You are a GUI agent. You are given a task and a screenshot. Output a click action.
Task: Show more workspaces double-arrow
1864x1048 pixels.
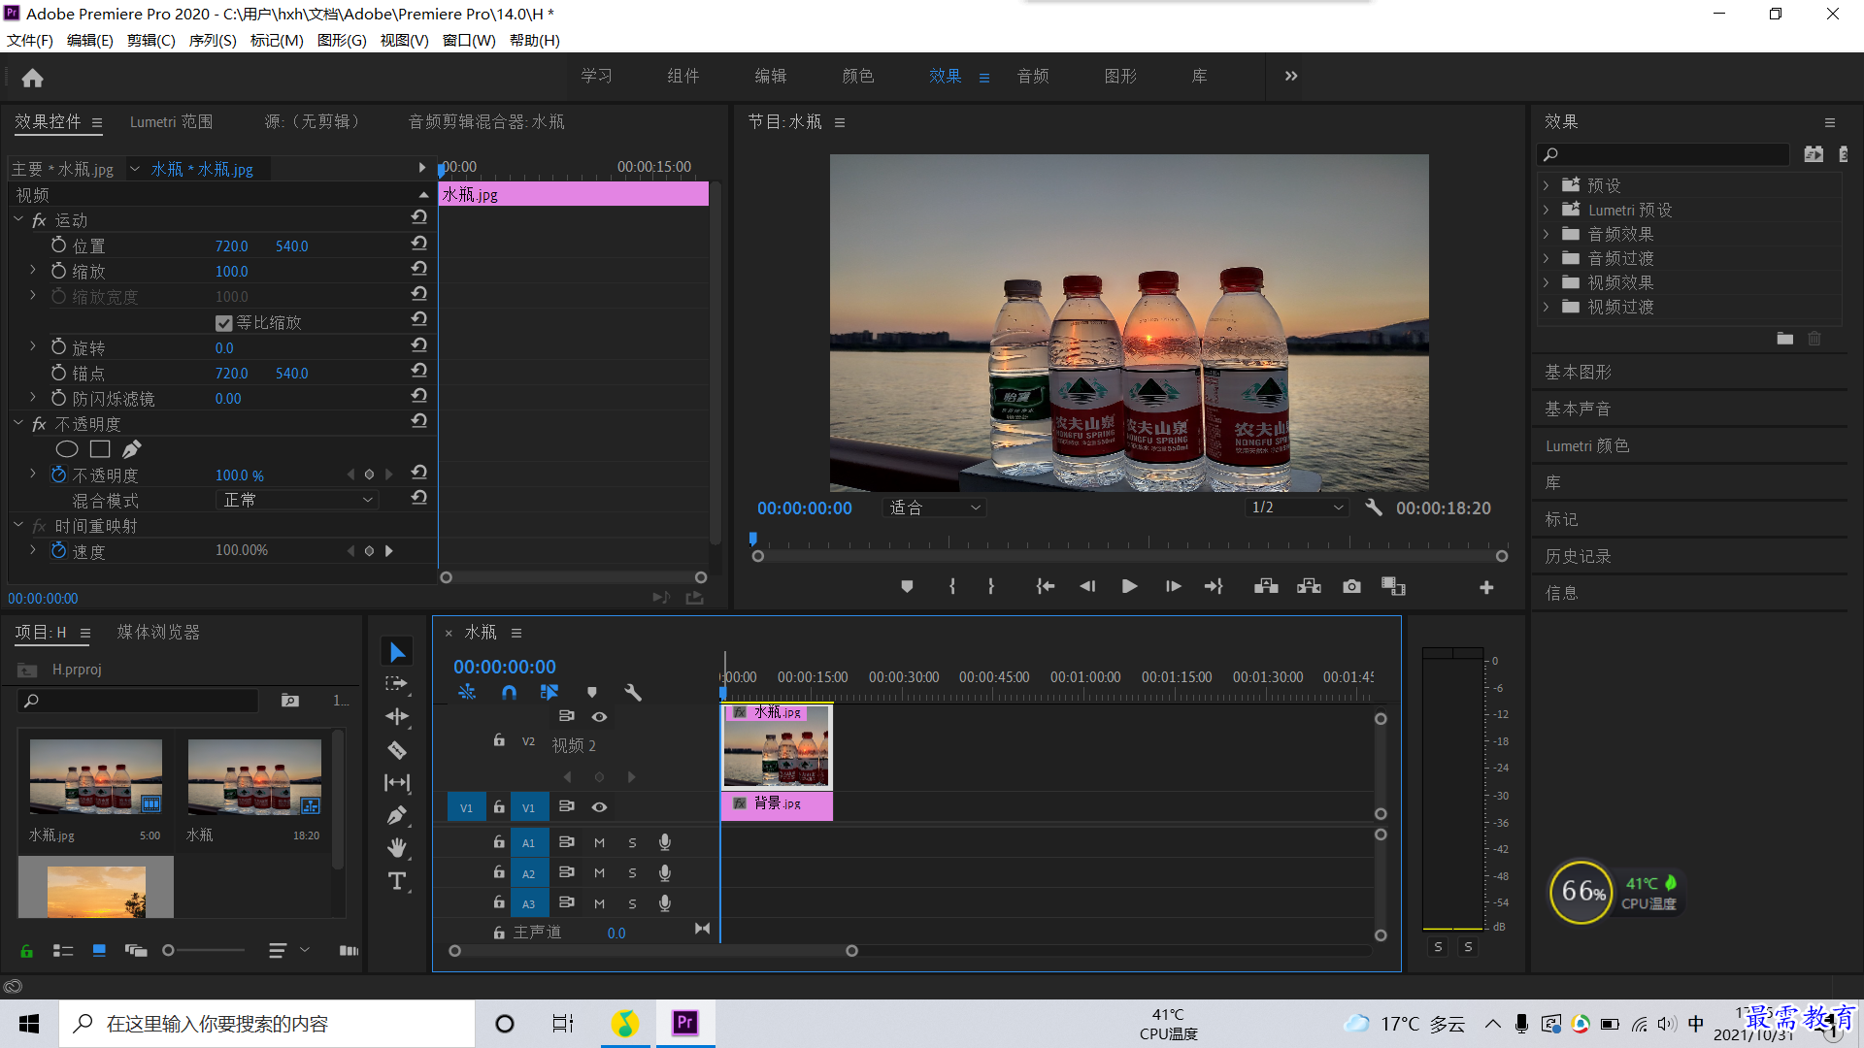(x=1291, y=76)
